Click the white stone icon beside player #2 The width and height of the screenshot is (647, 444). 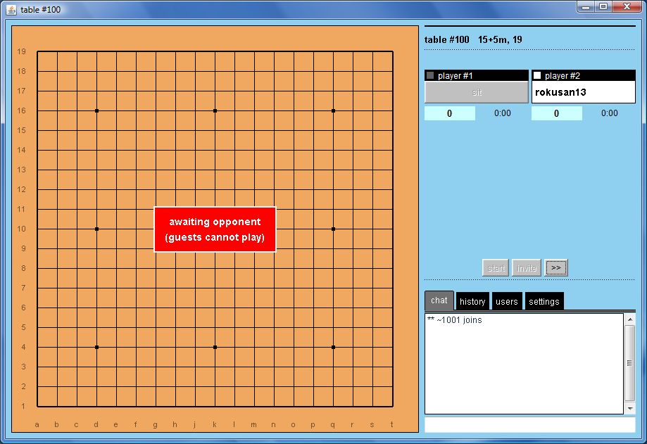(537, 75)
